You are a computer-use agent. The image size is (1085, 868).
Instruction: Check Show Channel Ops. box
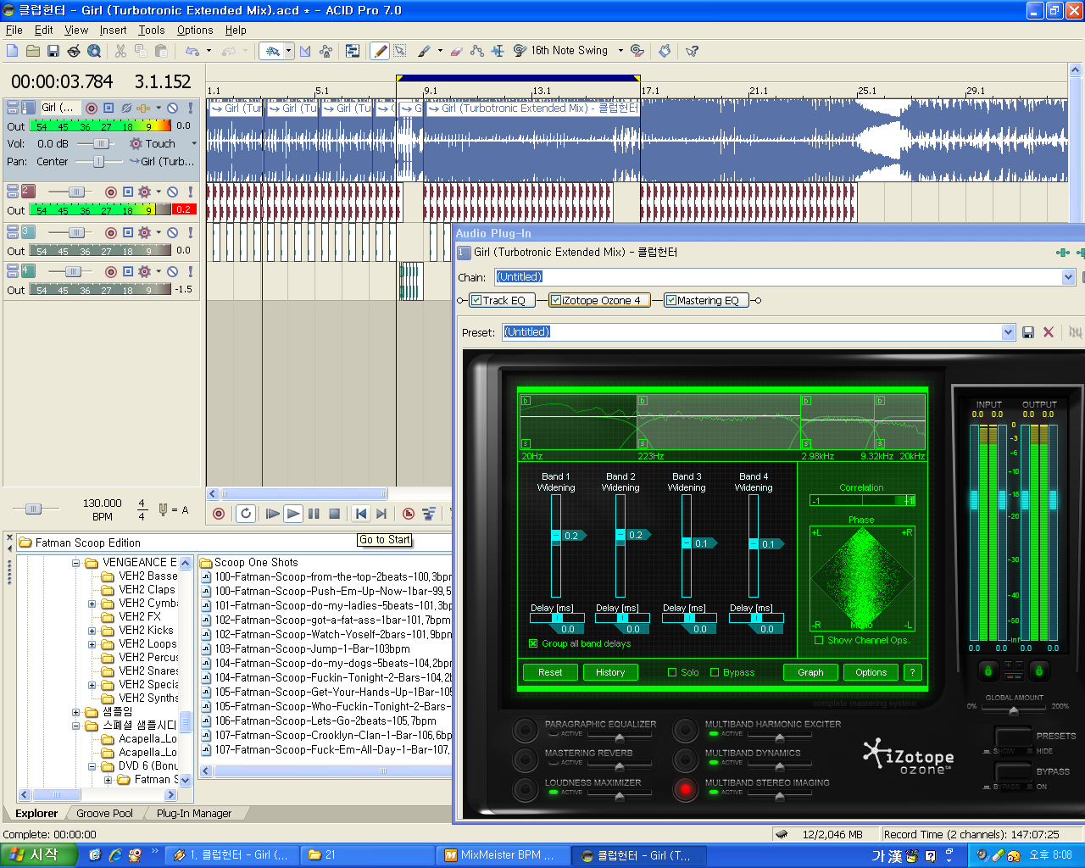click(819, 640)
